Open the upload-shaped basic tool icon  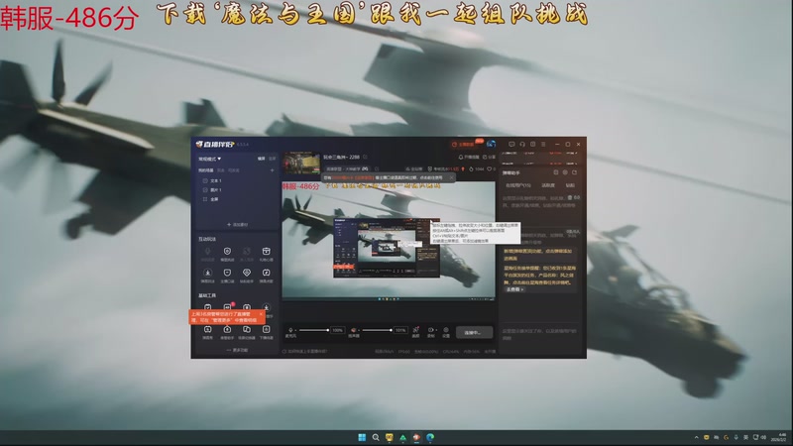[227, 329]
